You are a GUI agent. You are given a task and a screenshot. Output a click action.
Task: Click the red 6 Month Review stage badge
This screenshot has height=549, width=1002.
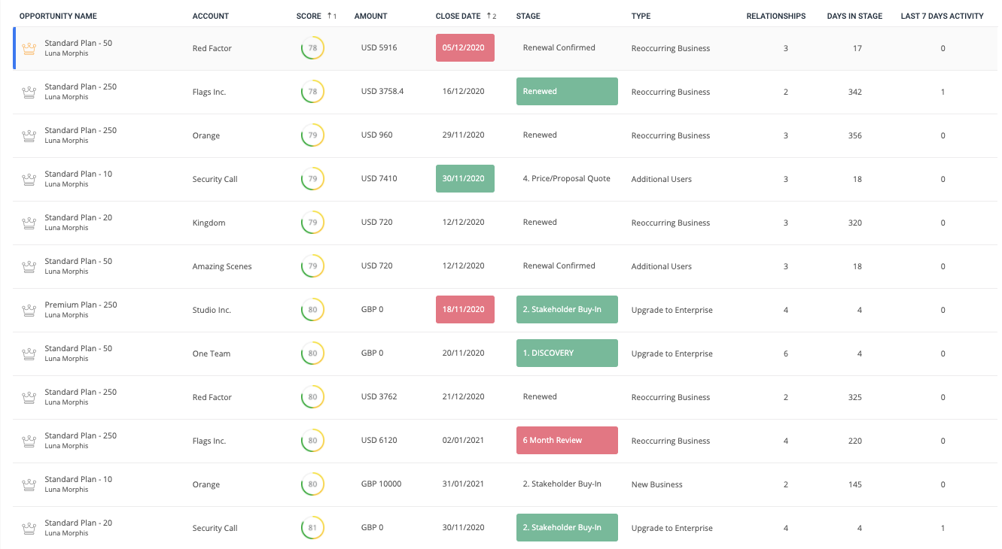click(567, 441)
